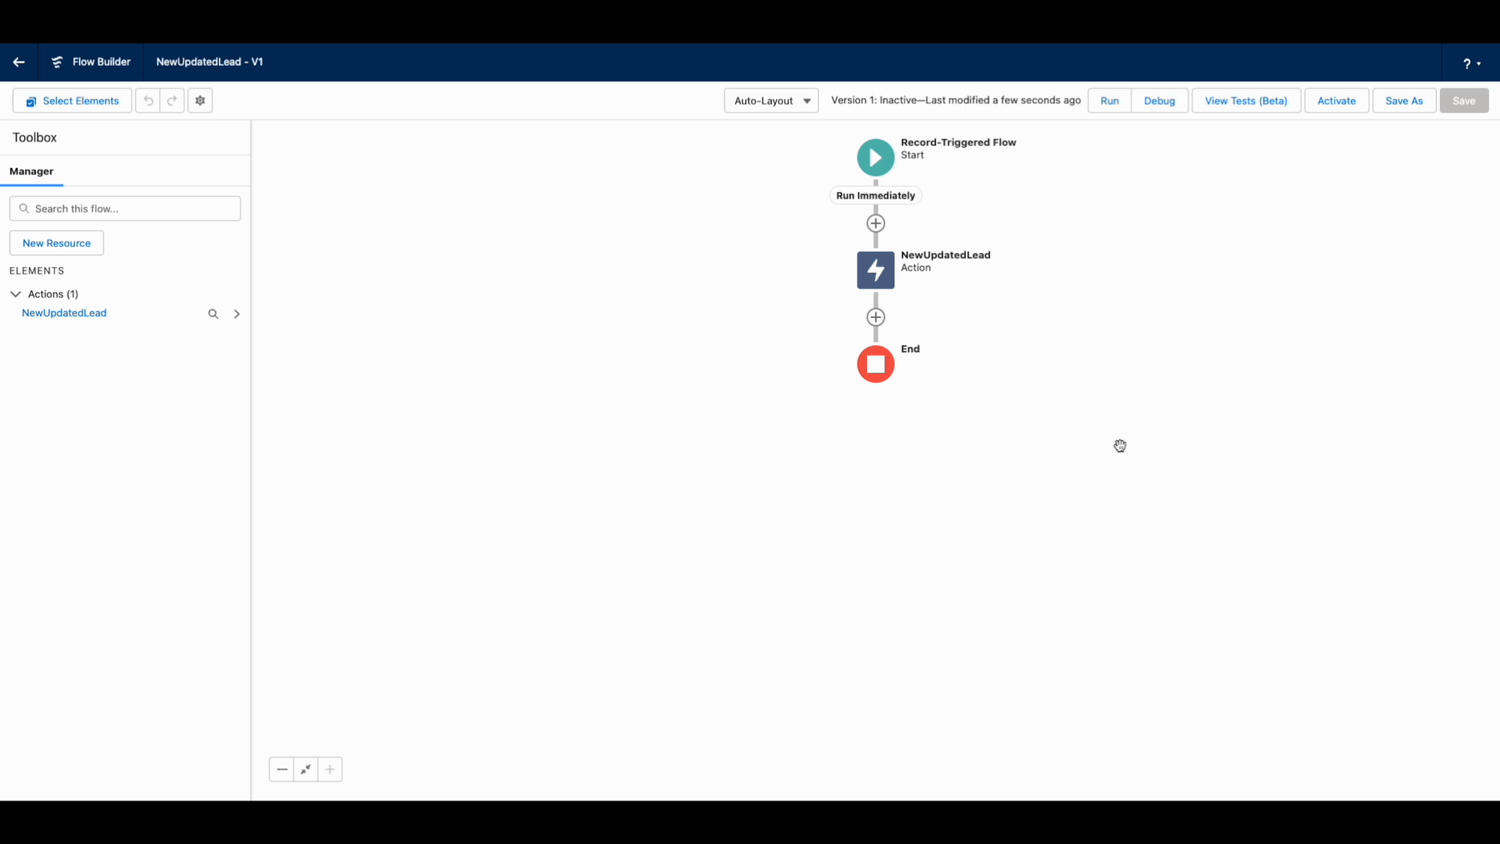Switch to the Manager tab
This screenshot has width=1500, height=844.
[31, 171]
